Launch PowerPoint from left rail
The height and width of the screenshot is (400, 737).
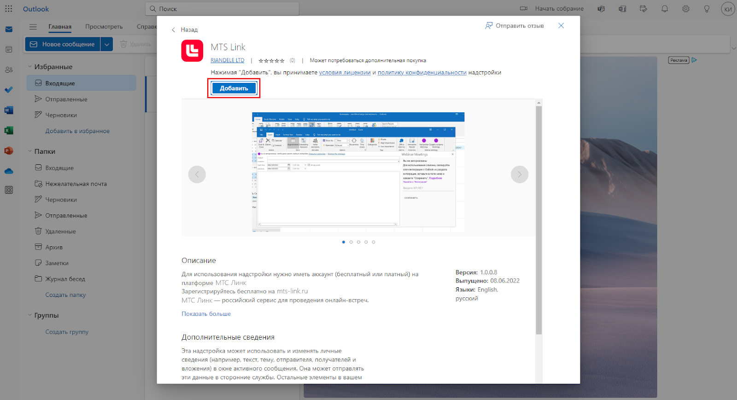coord(9,151)
